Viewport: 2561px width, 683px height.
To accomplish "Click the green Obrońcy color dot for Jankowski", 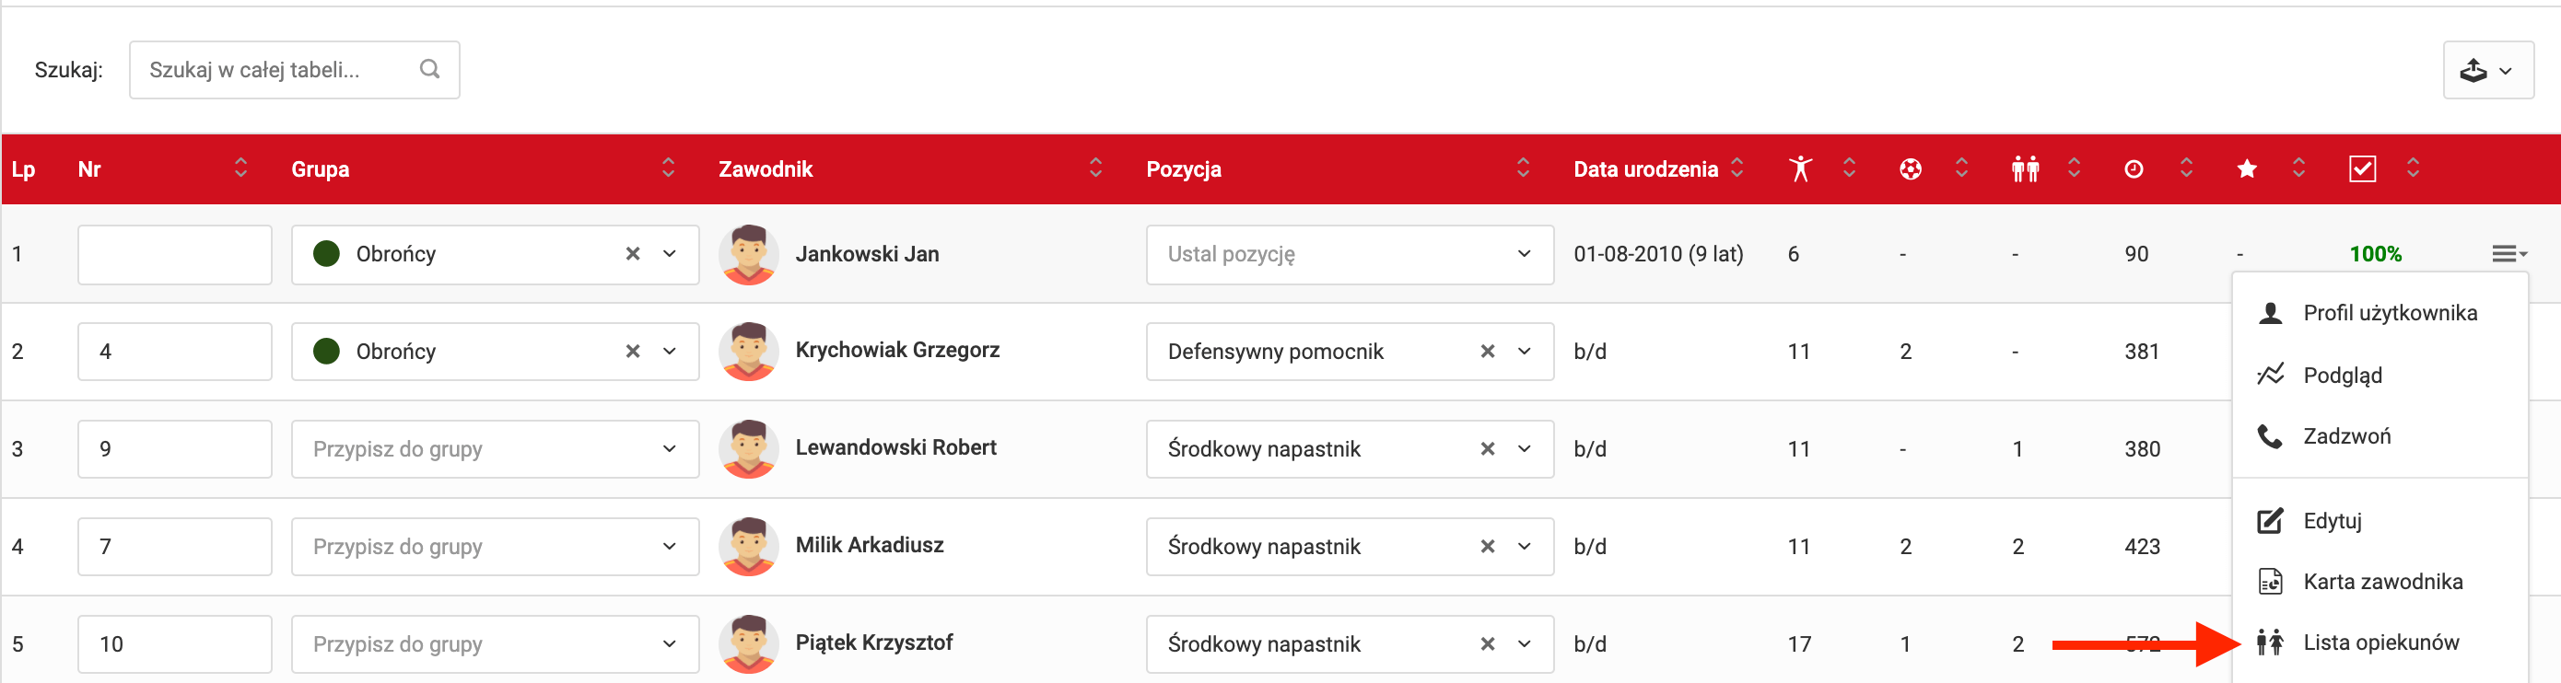I will pos(326,254).
